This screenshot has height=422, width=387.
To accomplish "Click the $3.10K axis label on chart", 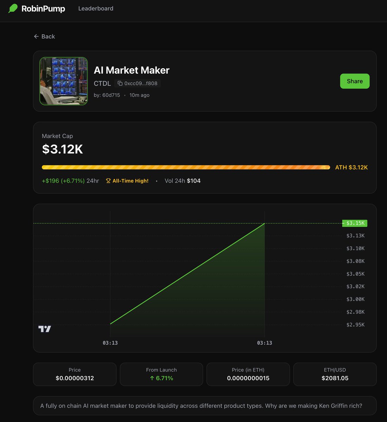I will 355,249.
